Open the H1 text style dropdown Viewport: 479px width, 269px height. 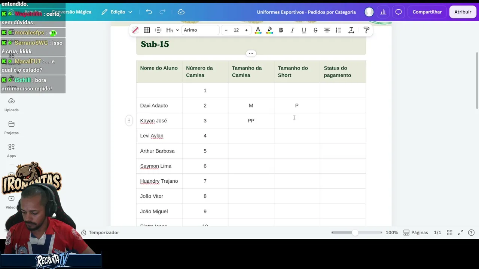[173, 30]
